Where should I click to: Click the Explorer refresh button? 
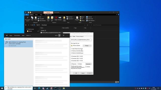[x=87, y=25]
